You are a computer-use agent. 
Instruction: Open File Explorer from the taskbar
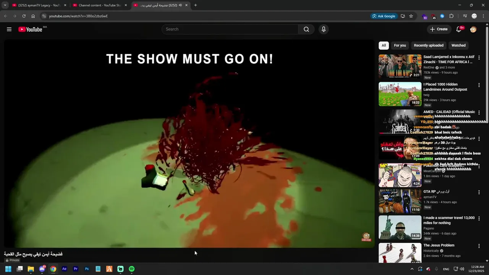tap(31, 269)
